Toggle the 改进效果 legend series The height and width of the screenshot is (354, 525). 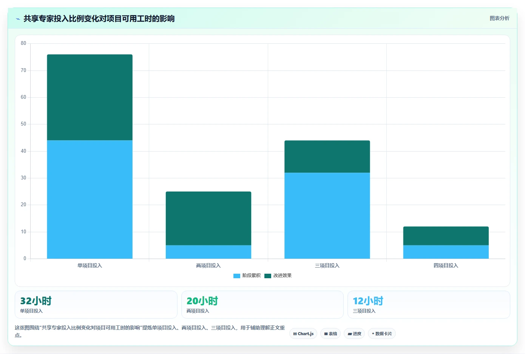pyautogui.click(x=278, y=276)
